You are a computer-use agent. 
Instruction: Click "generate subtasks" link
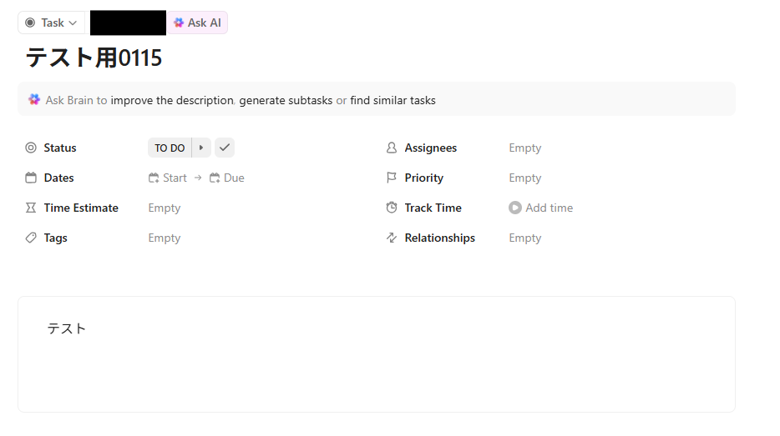click(x=286, y=100)
